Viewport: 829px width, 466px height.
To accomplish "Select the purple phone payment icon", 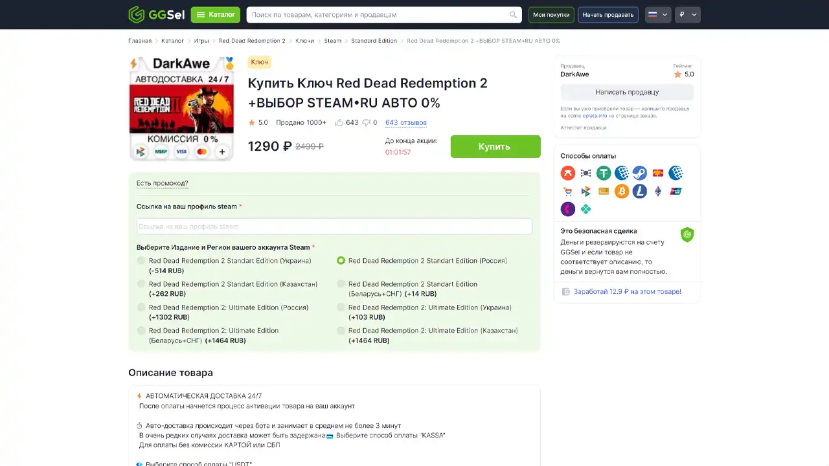I will (x=567, y=209).
